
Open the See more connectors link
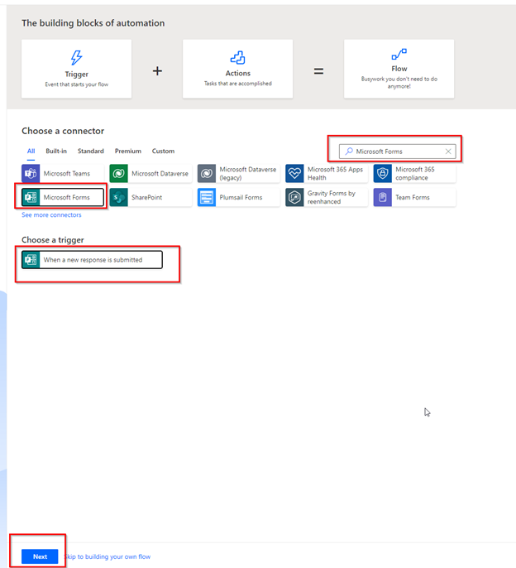pos(51,214)
